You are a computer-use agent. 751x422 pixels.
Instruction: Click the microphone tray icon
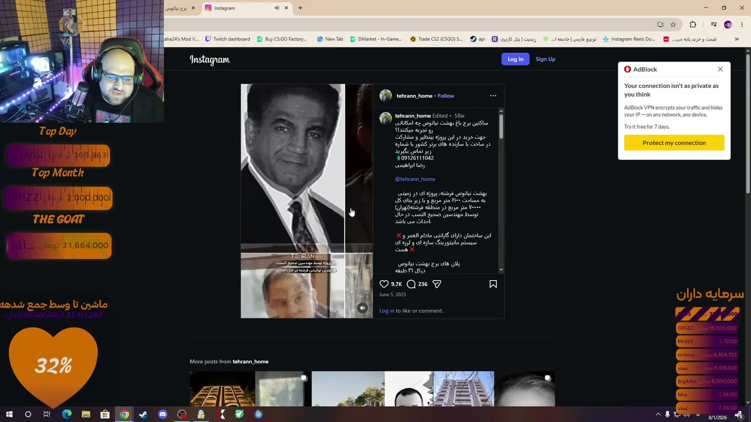[x=667, y=414]
